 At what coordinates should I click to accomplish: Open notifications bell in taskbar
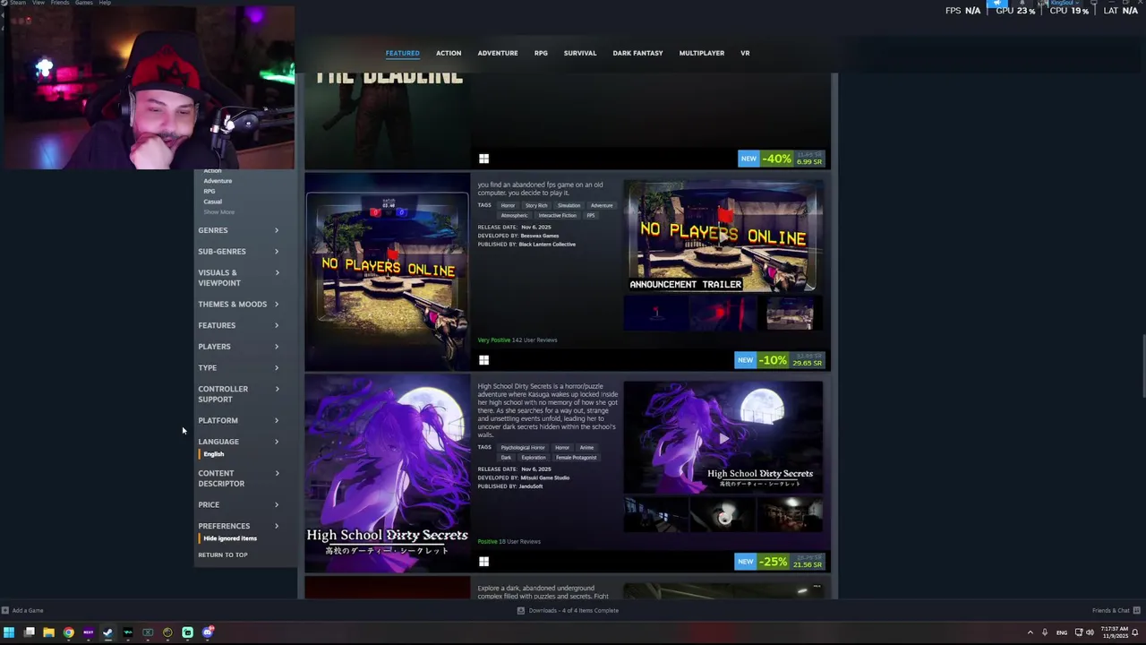(1136, 632)
